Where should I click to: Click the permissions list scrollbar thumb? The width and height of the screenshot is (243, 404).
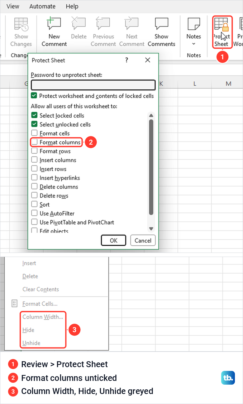151,167
